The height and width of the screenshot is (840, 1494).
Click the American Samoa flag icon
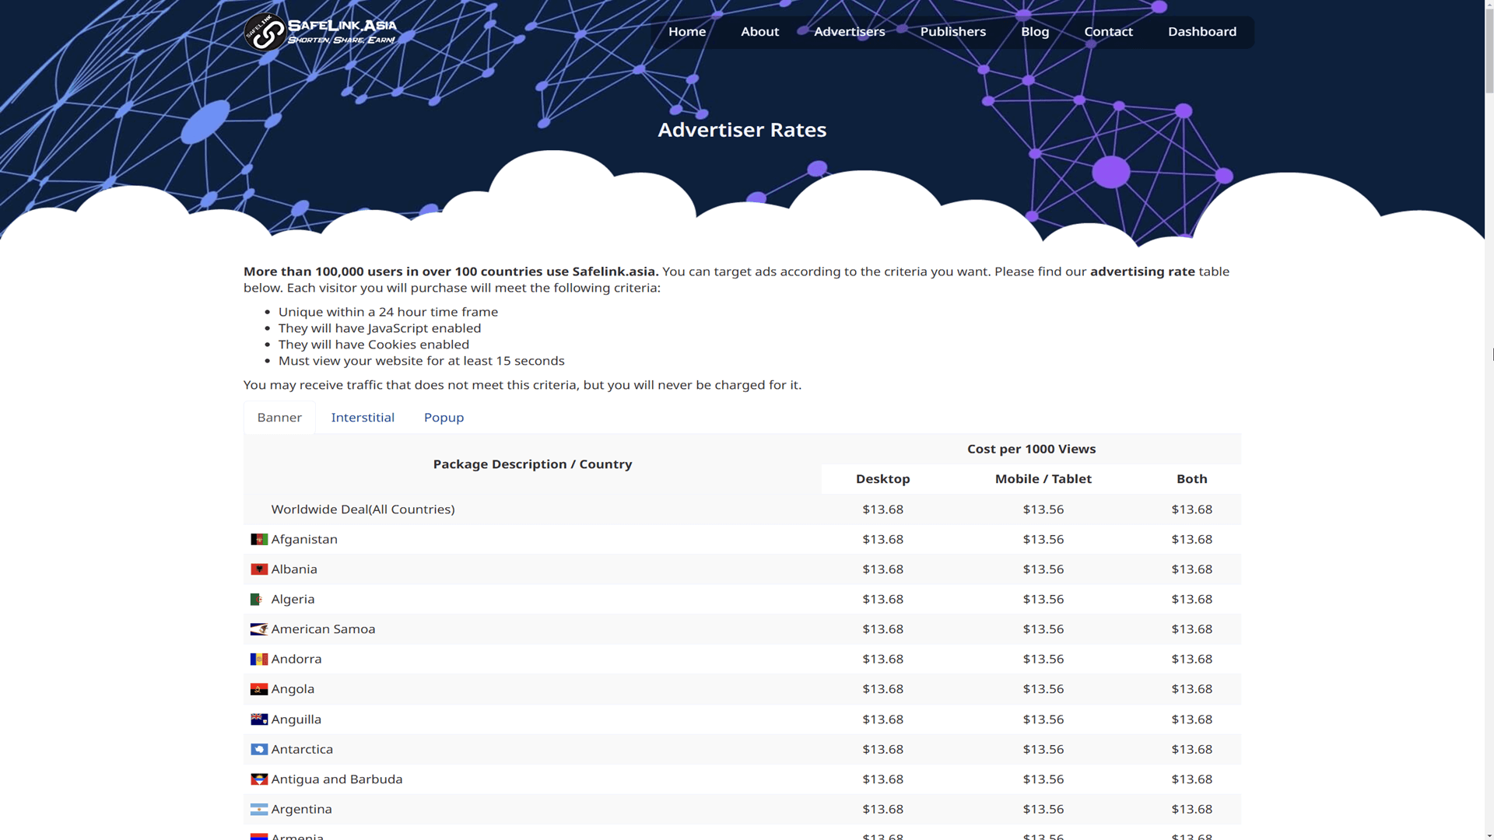click(x=258, y=629)
